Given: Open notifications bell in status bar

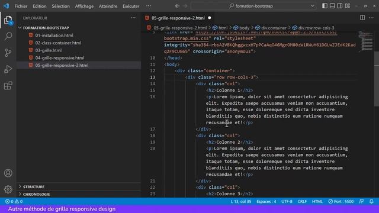Looking at the screenshot, I should click(371, 201).
